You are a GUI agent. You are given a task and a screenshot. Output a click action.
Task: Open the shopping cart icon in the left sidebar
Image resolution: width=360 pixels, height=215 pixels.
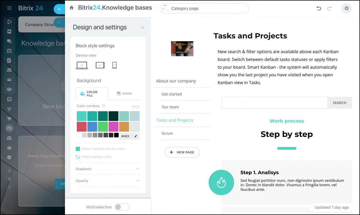(x=9, y=118)
